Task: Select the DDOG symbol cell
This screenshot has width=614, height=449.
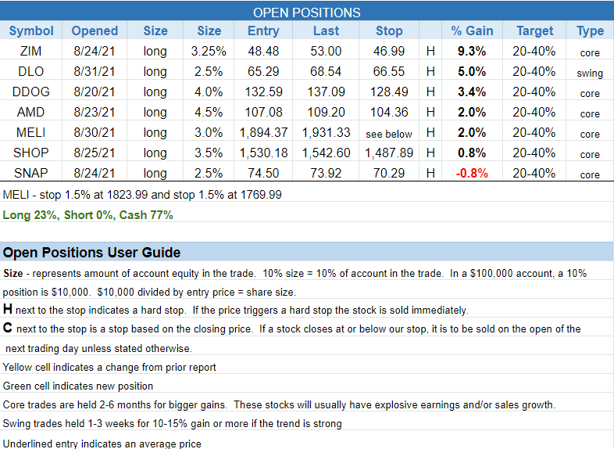Action: pos(31,92)
